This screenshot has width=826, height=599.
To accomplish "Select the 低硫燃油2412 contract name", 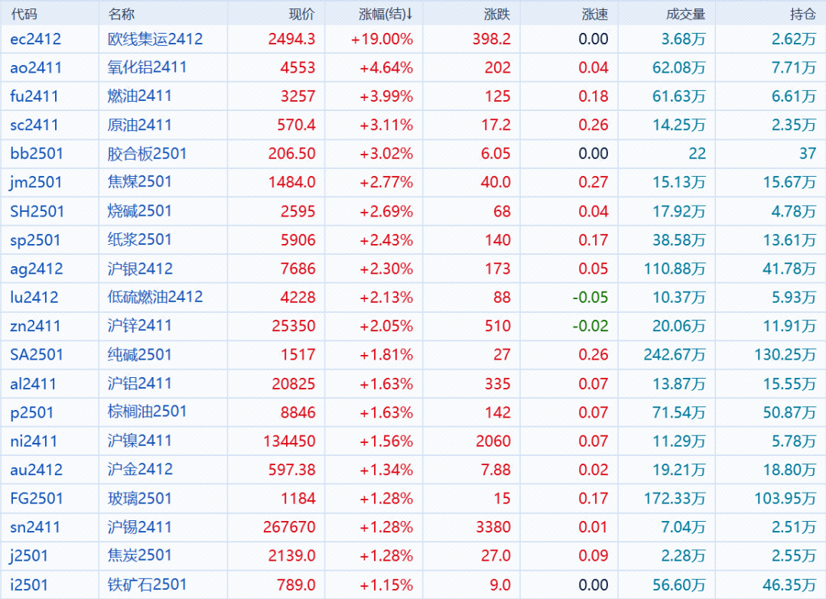I will 155,297.
